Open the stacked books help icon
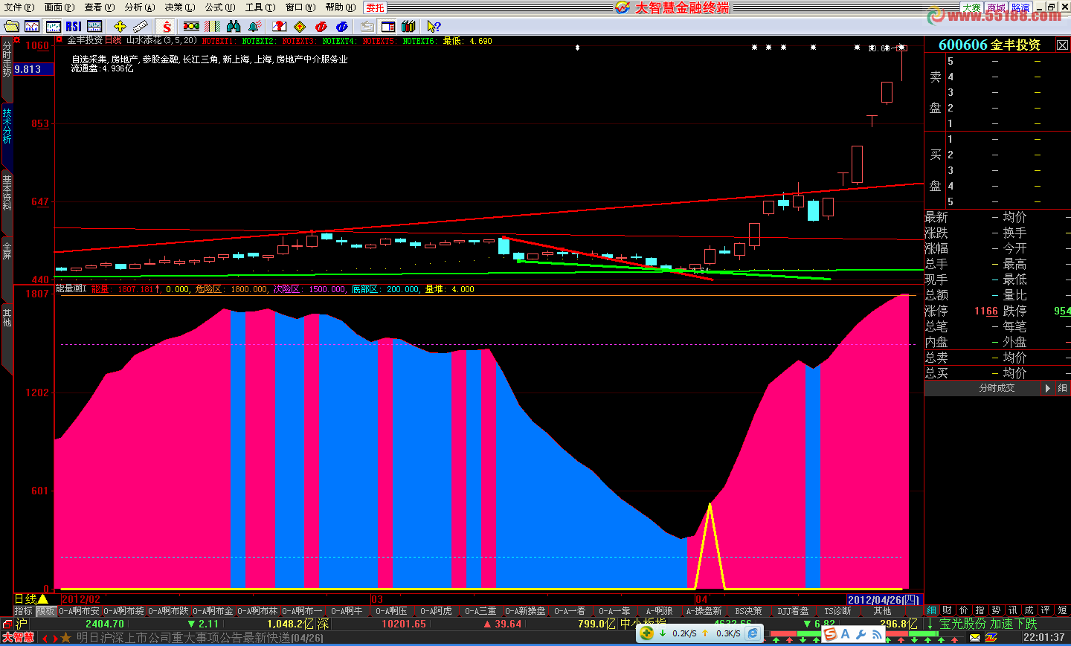 click(408, 27)
